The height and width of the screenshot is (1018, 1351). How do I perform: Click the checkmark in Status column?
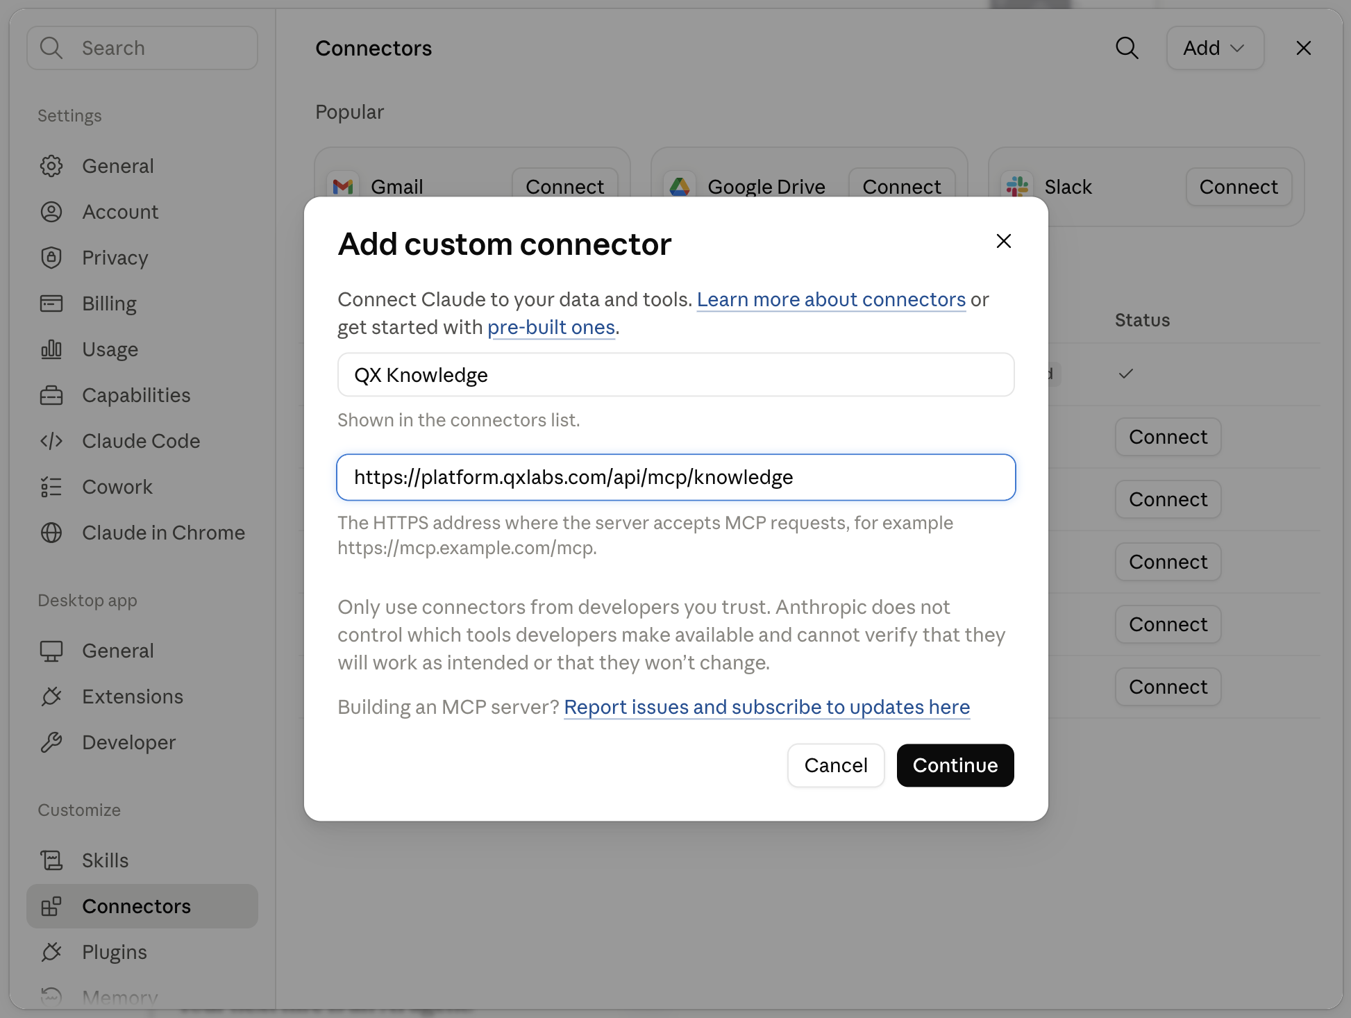pos(1126,374)
